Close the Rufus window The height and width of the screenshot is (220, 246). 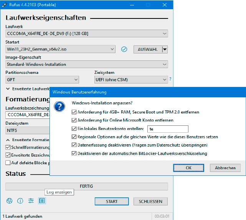(x=165, y=5)
